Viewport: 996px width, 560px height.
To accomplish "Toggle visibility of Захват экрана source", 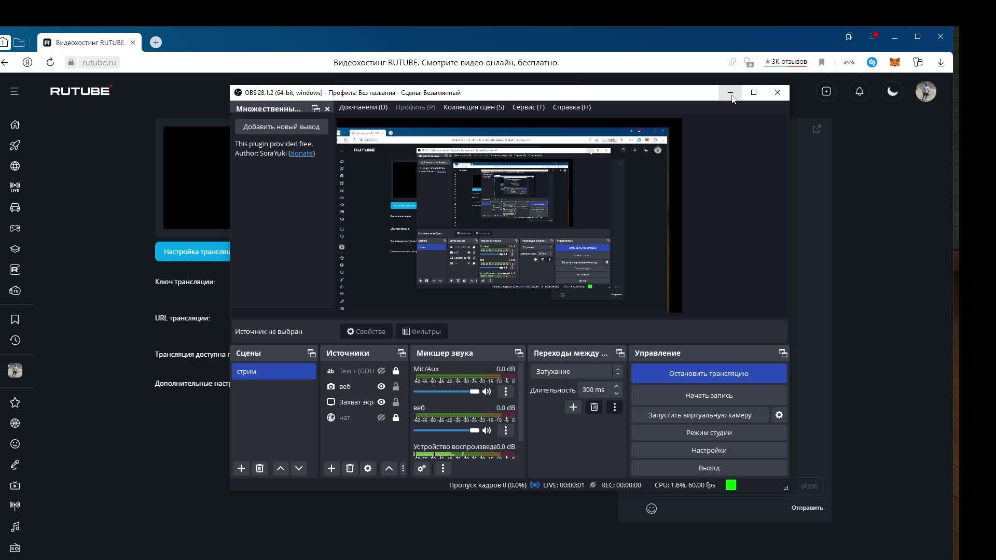I will (381, 402).
